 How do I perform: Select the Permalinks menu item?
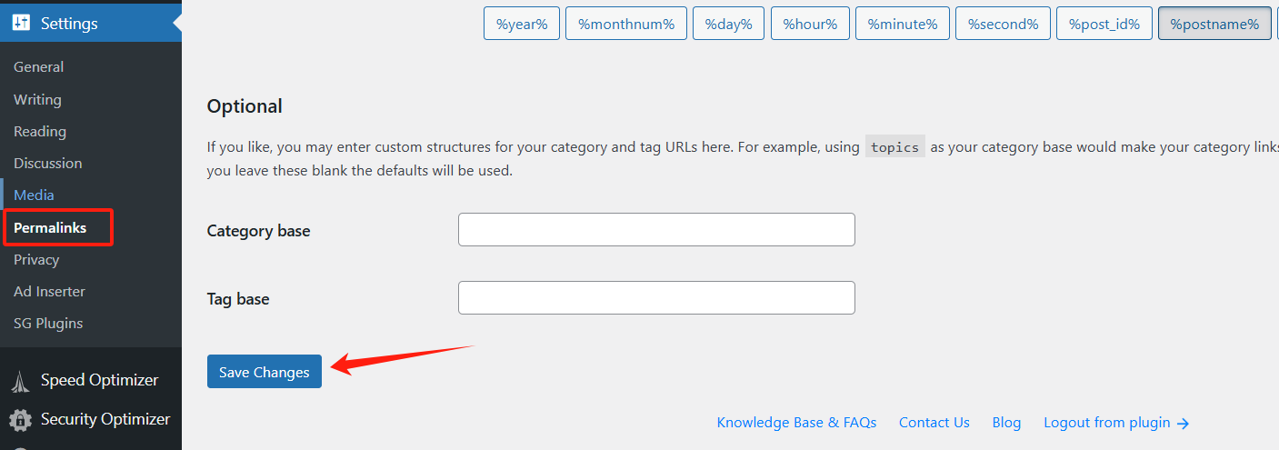point(50,228)
